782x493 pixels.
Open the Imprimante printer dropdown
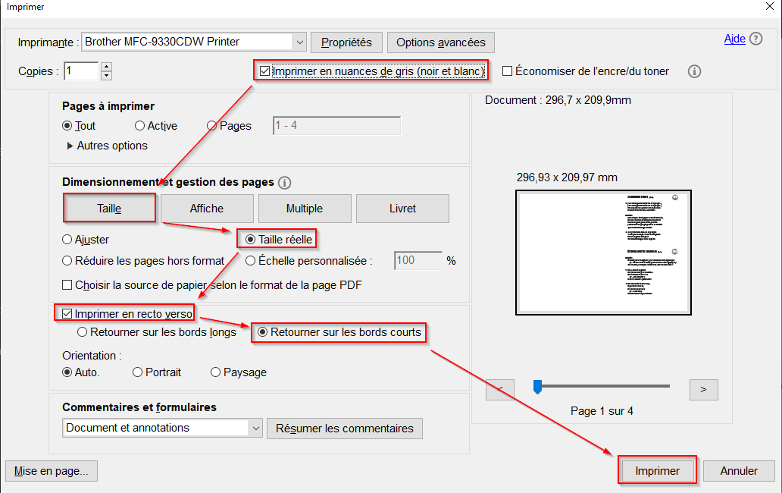click(299, 42)
